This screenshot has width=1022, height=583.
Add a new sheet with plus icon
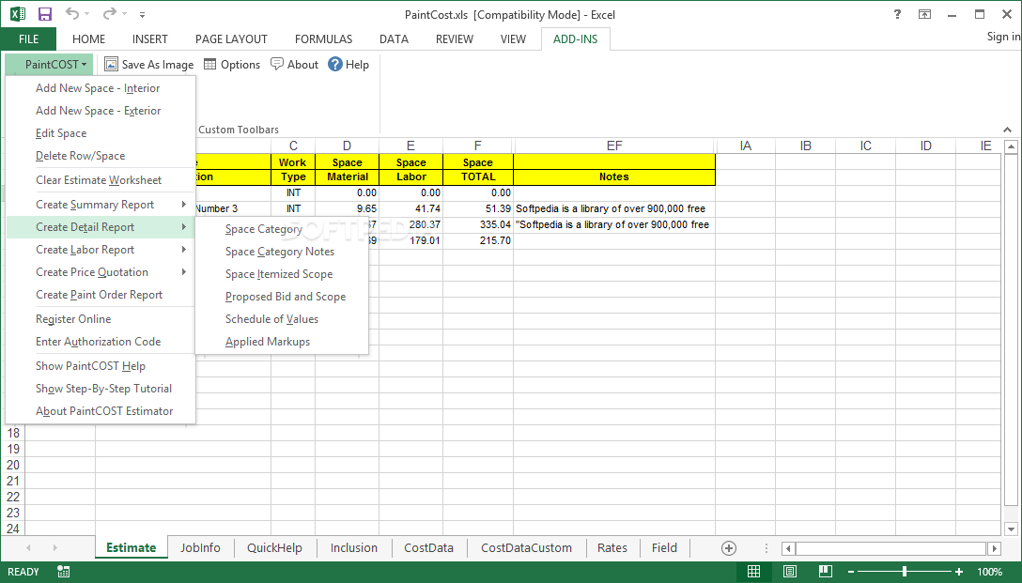coord(729,548)
